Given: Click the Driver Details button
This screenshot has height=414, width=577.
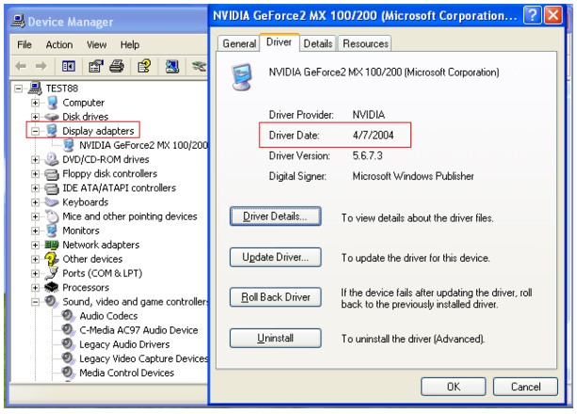Looking at the screenshot, I should [275, 216].
